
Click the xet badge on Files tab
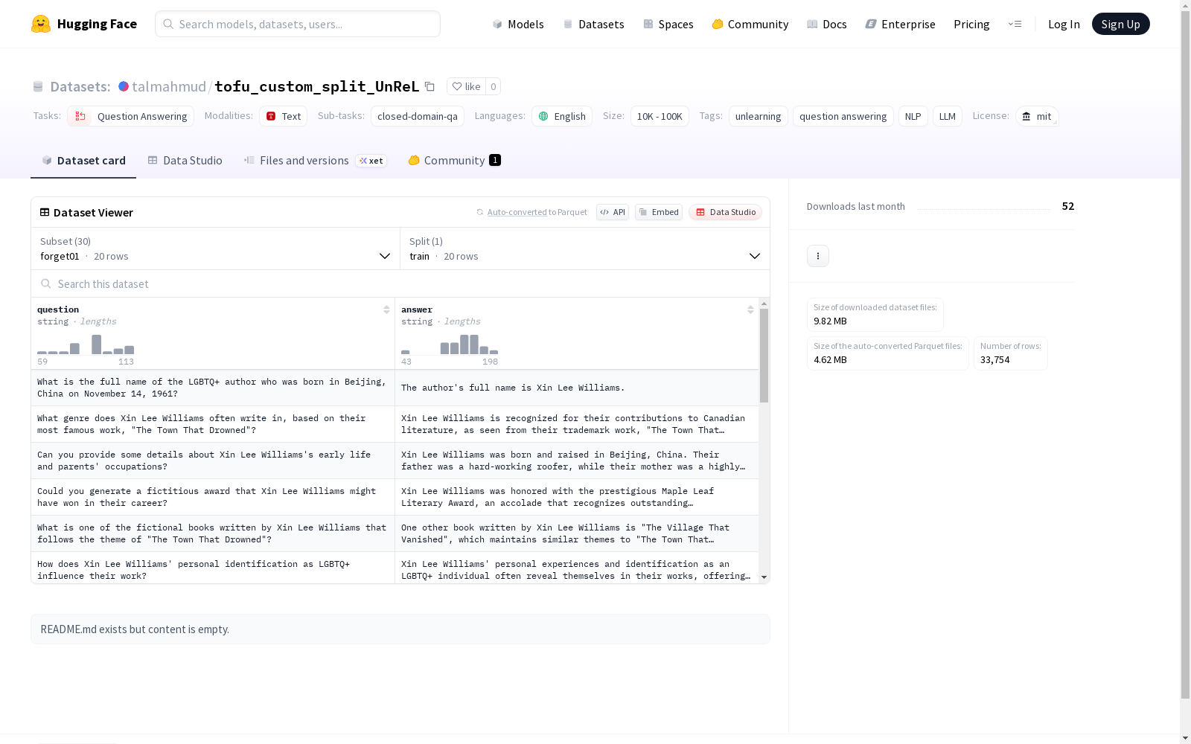[x=371, y=161]
